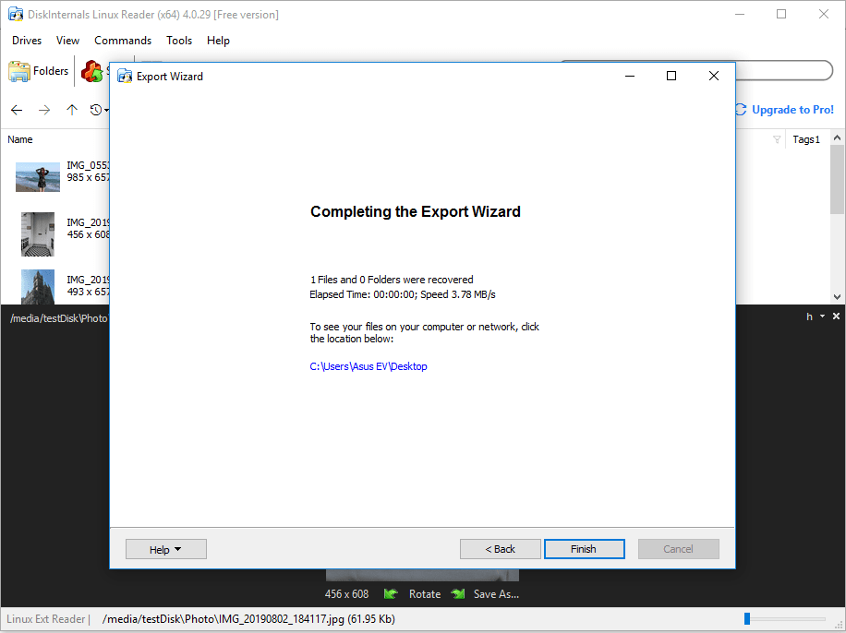The width and height of the screenshot is (846, 633).
Task: Click the 'Elapsed Time: 00:00:00' line
Action: coord(403,294)
